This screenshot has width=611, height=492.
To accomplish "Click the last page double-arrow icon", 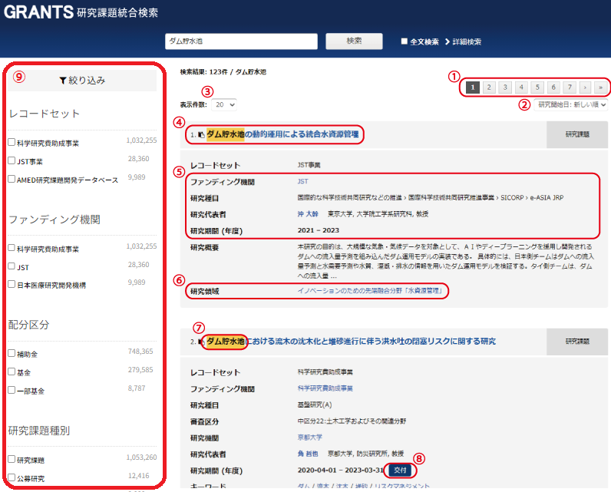I will pyautogui.click(x=600, y=88).
